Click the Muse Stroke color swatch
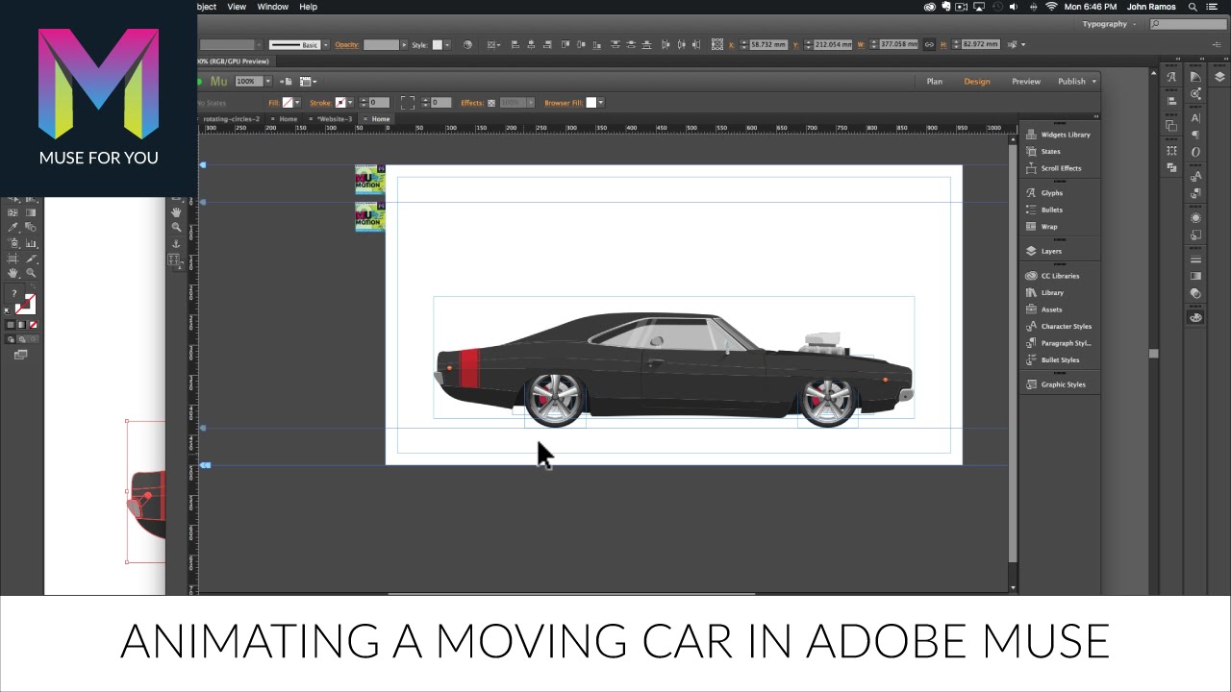Screen dimensions: 1231x692 point(339,103)
